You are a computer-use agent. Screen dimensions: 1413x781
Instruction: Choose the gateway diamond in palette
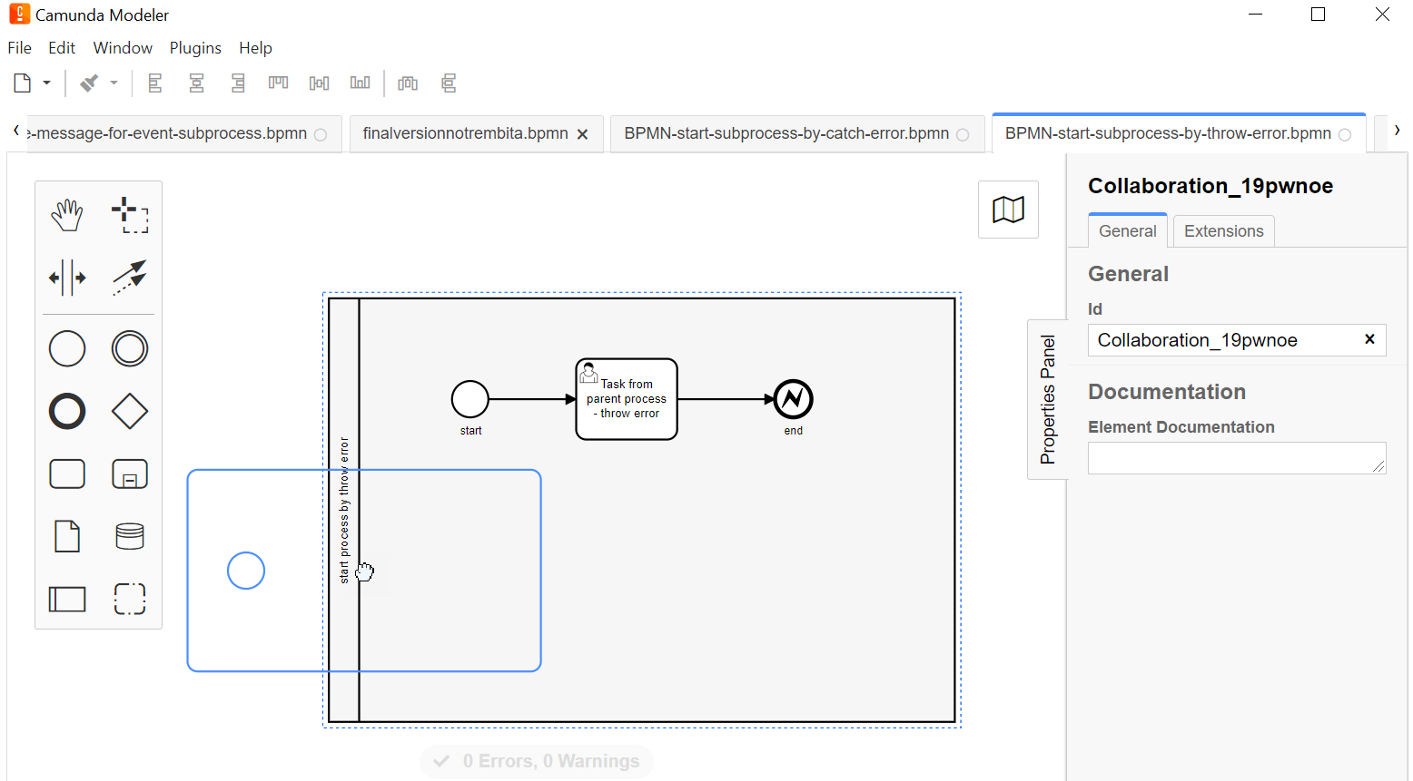130,411
